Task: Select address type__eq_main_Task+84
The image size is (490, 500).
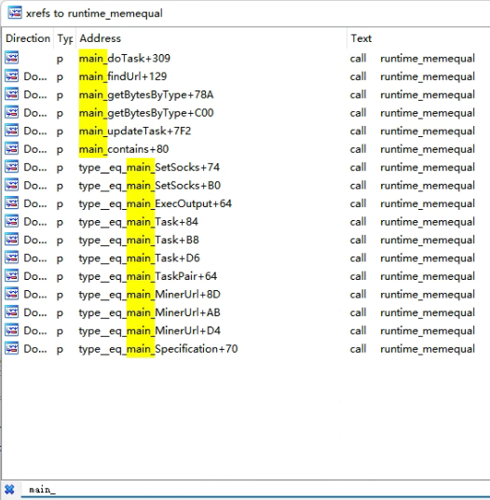Action: [x=139, y=222]
